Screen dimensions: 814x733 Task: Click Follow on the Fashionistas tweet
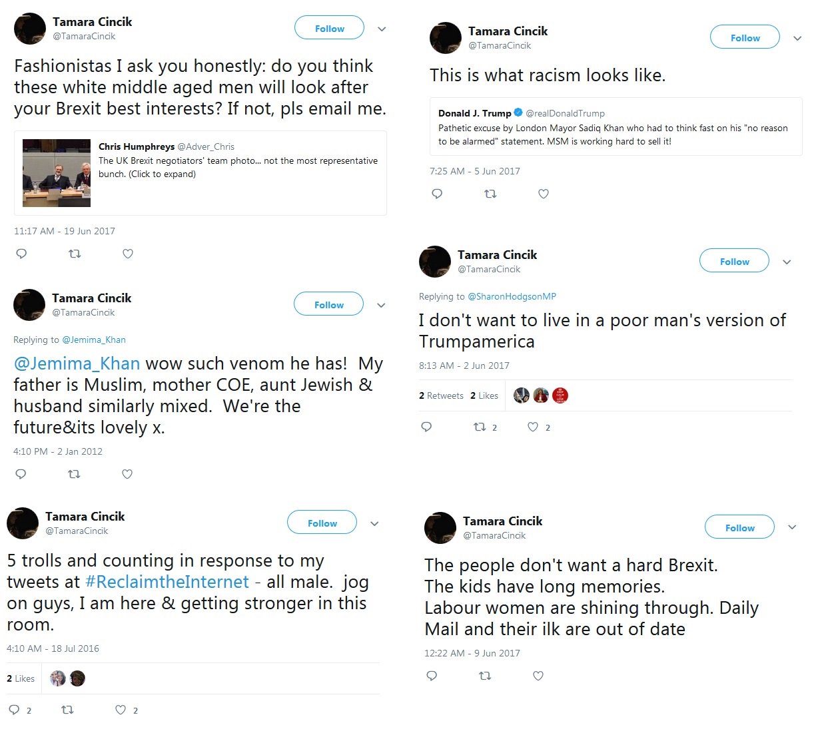pos(329,29)
